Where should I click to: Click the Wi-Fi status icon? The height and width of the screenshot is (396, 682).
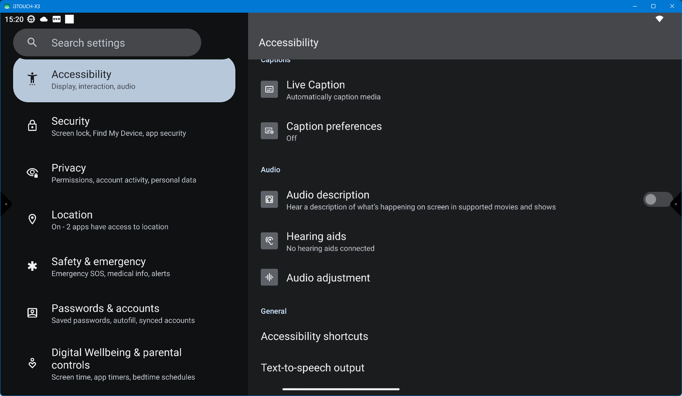click(x=659, y=19)
